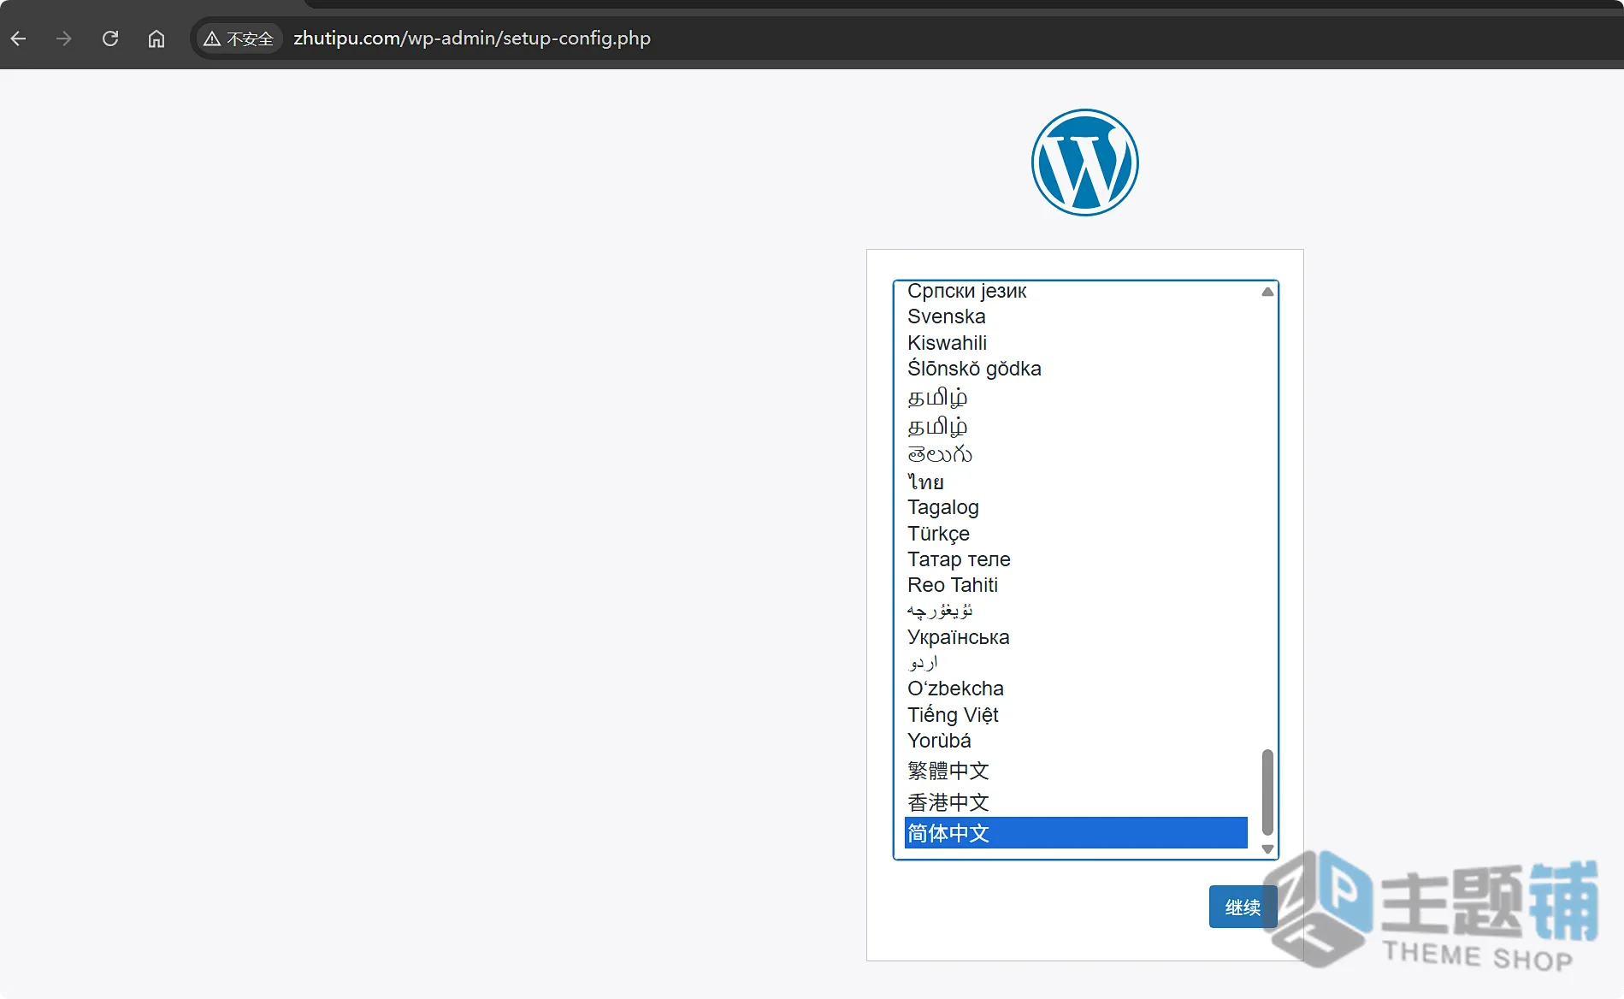The height and width of the screenshot is (999, 1624).
Task: Click the language list scrollbar thumb
Action: pos(1267,792)
